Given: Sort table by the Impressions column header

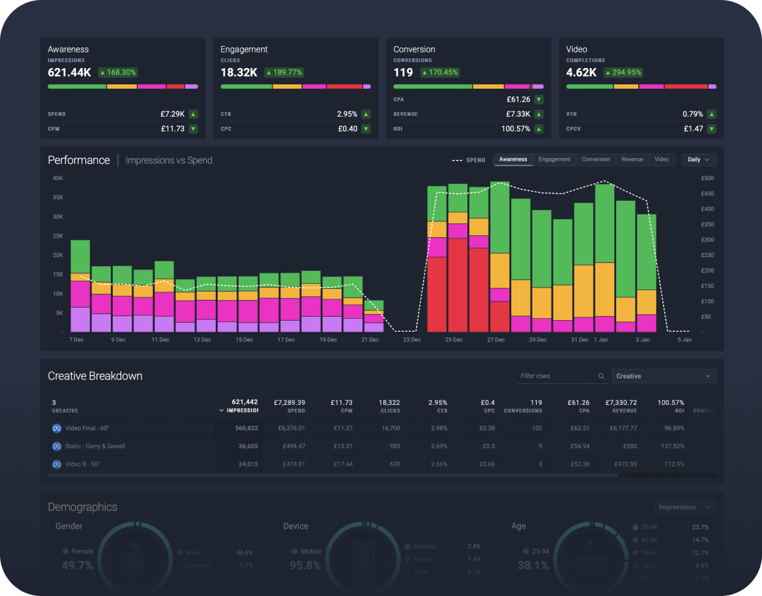Looking at the screenshot, I should coord(241,411).
